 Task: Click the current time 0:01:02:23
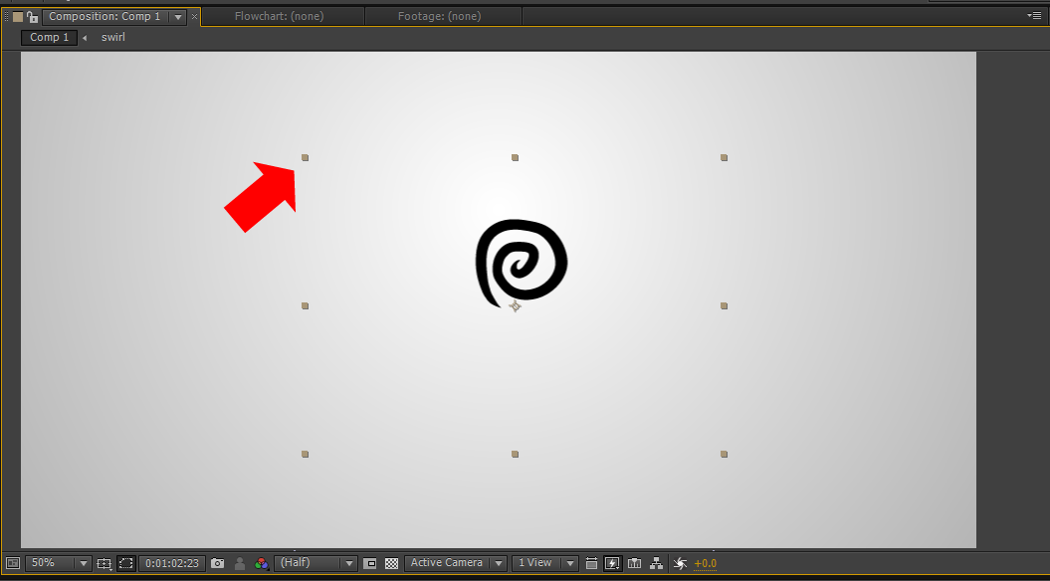click(172, 563)
